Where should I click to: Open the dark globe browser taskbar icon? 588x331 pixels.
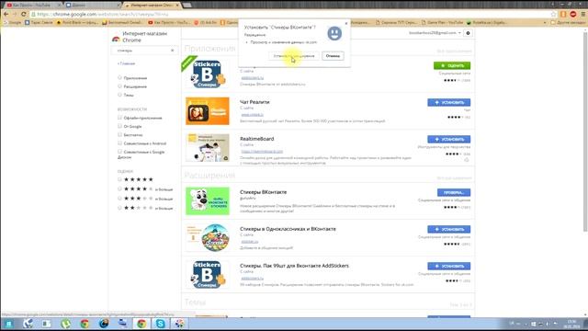(104, 324)
